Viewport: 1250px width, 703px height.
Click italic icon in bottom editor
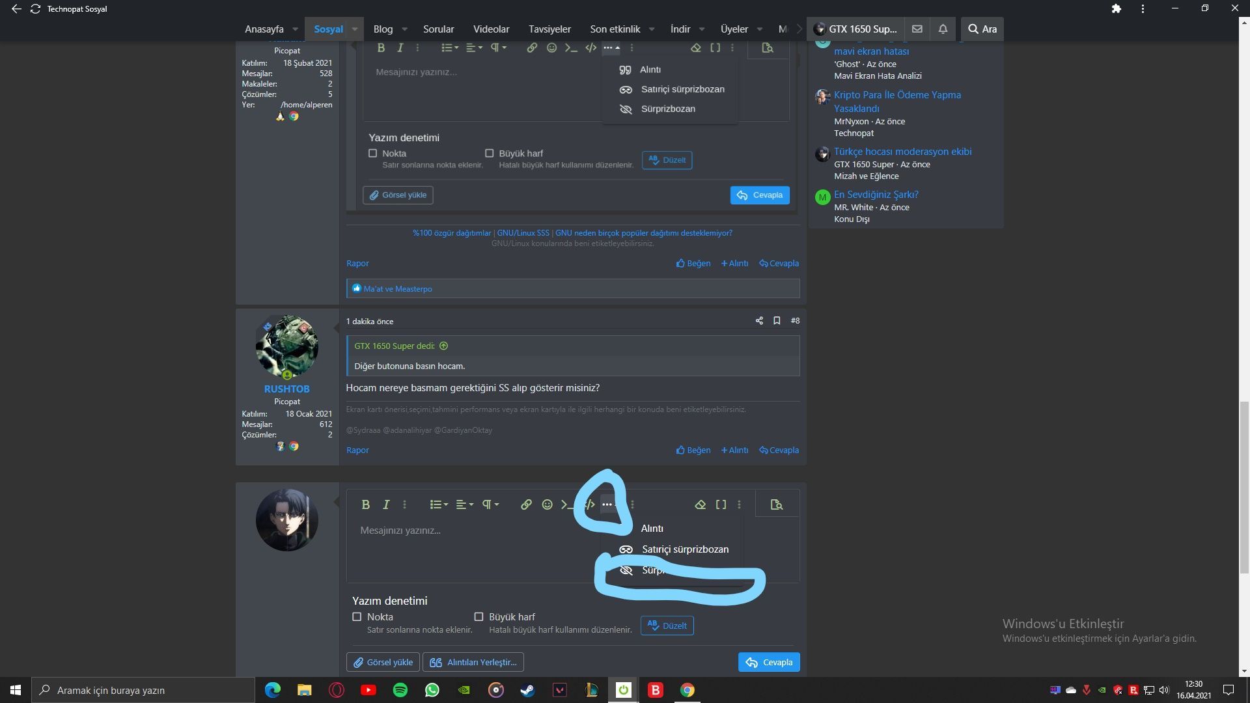tap(386, 504)
